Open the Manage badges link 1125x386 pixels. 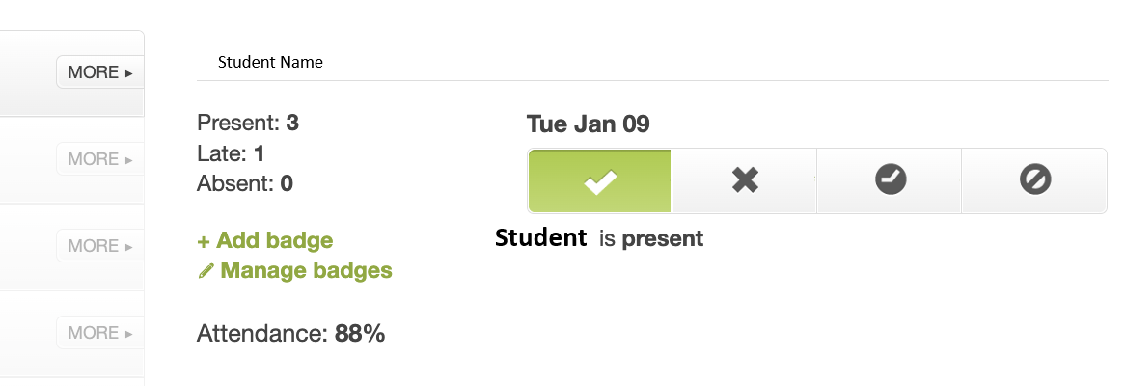295,270
